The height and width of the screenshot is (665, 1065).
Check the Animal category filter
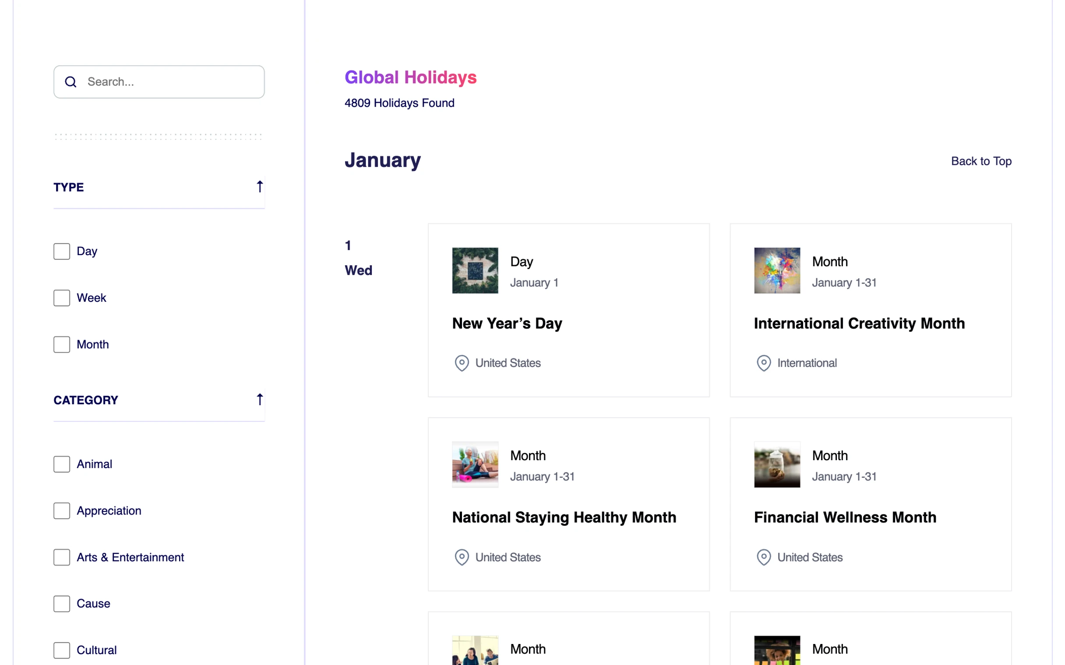coord(62,464)
